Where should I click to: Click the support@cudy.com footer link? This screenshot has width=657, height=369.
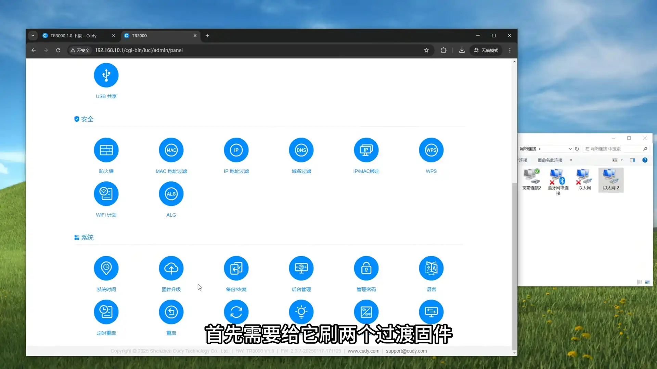pyautogui.click(x=406, y=351)
